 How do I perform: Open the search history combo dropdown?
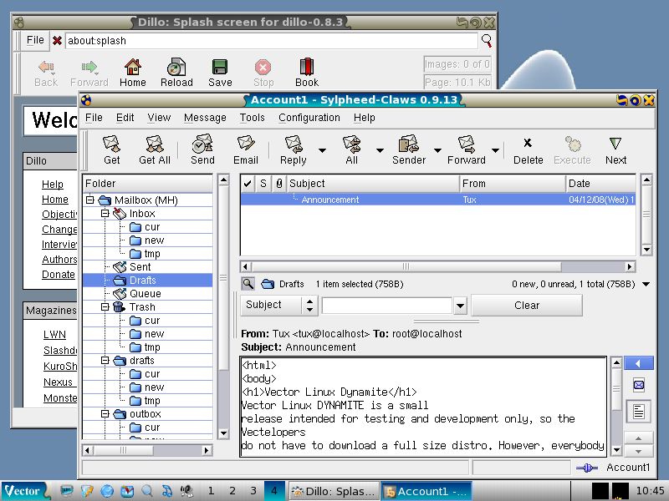459,306
